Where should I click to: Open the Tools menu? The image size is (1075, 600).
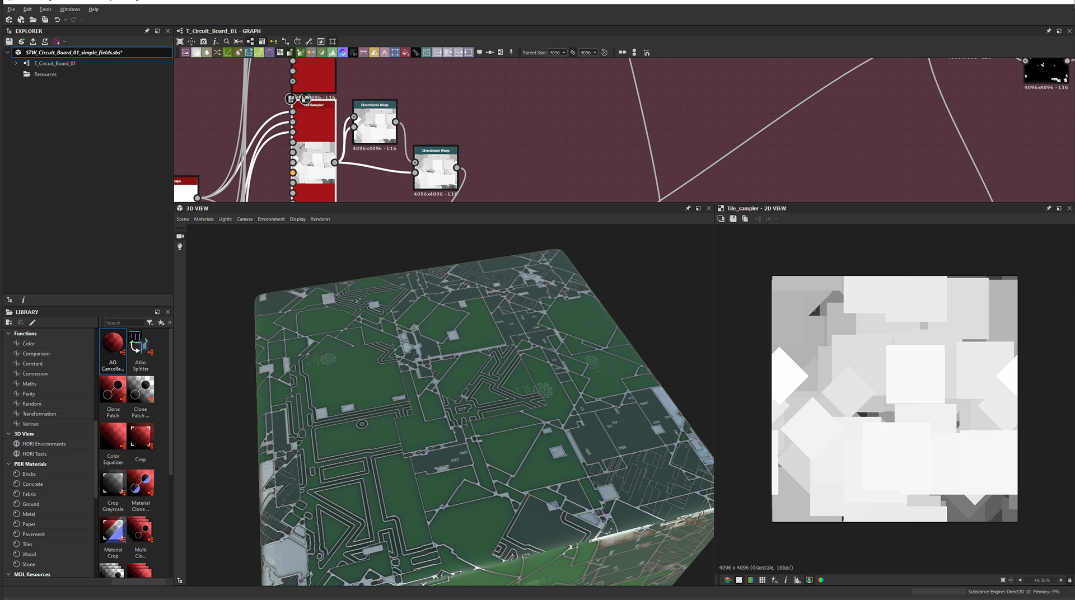tap(45, 9)
